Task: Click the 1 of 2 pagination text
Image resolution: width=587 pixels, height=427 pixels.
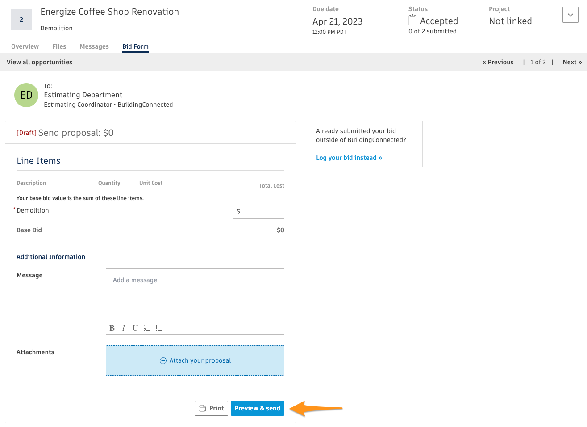Action: pos(538,62)
